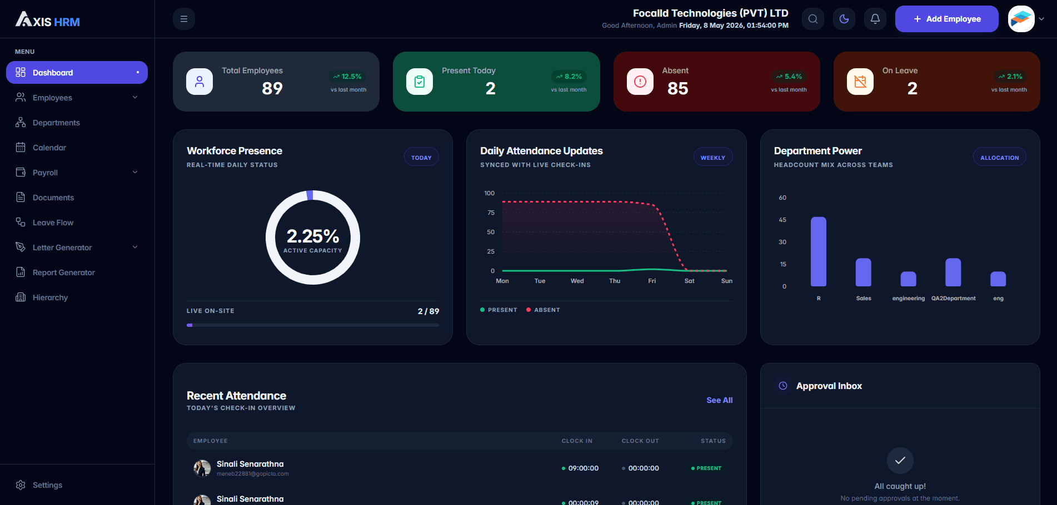Click the Total Employees person icon
The height and width of the screenshot is (505, 1057).
(x=200, y=82)
